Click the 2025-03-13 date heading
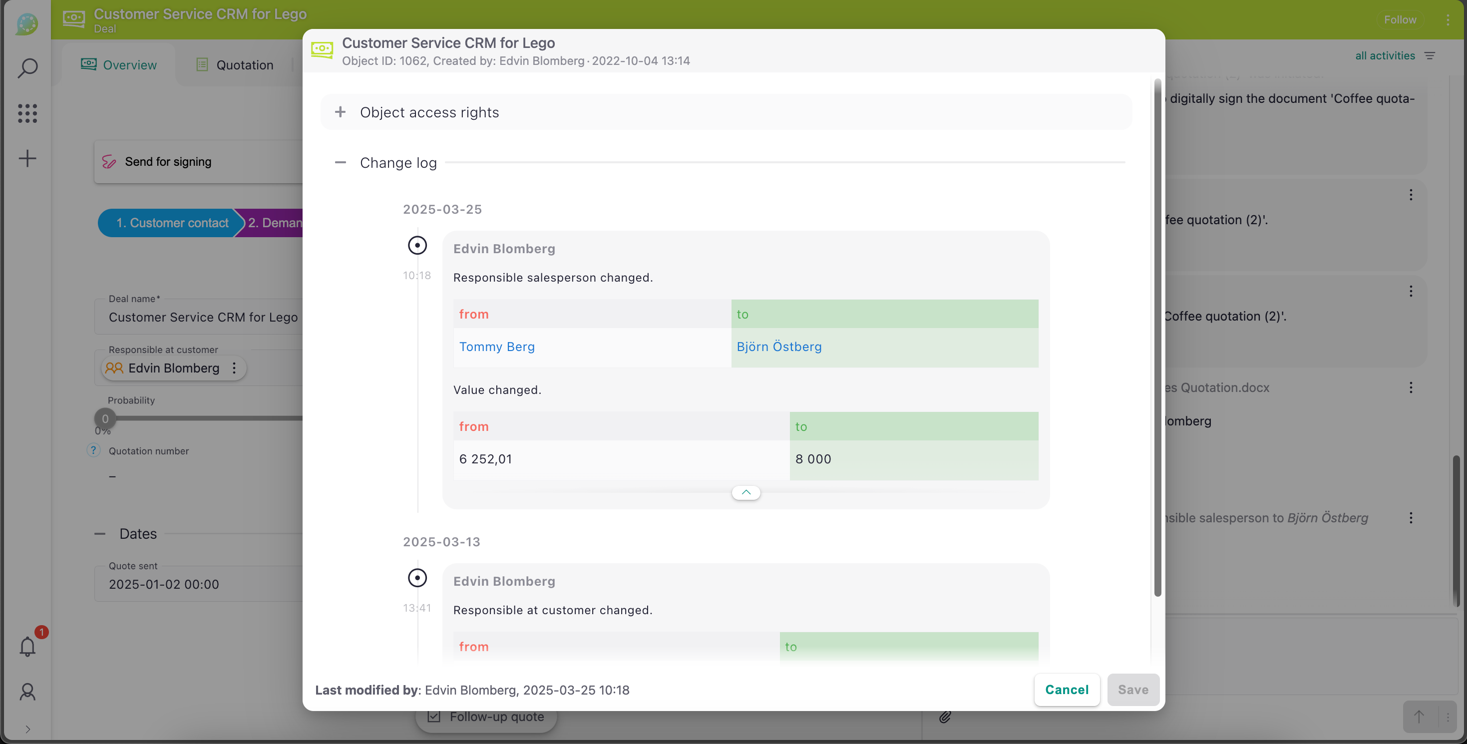The height and width of the screenshot is (744, 1467). point(441,542)
